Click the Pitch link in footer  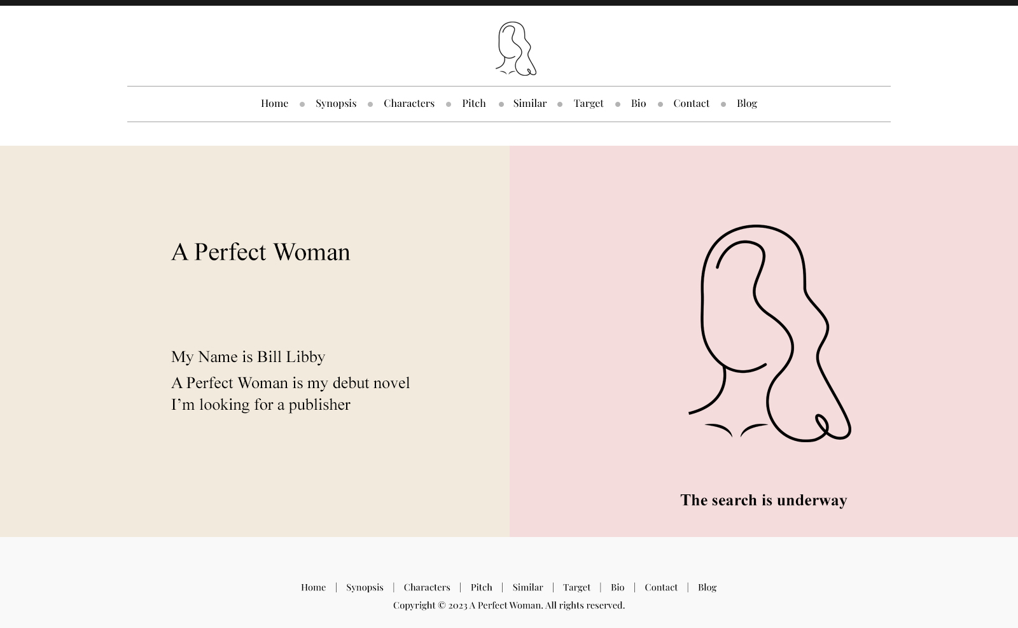[481, 587]
